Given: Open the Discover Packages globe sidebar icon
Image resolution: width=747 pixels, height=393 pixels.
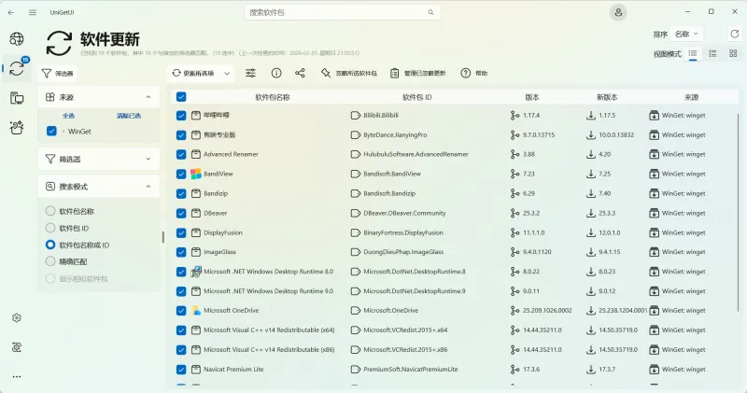Looking at the screenshot, I should [17, 38].
